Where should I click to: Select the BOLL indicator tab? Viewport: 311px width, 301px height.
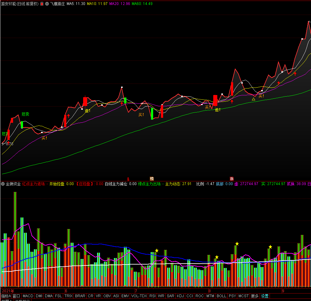pyautogui.click(x=221, y=296)
